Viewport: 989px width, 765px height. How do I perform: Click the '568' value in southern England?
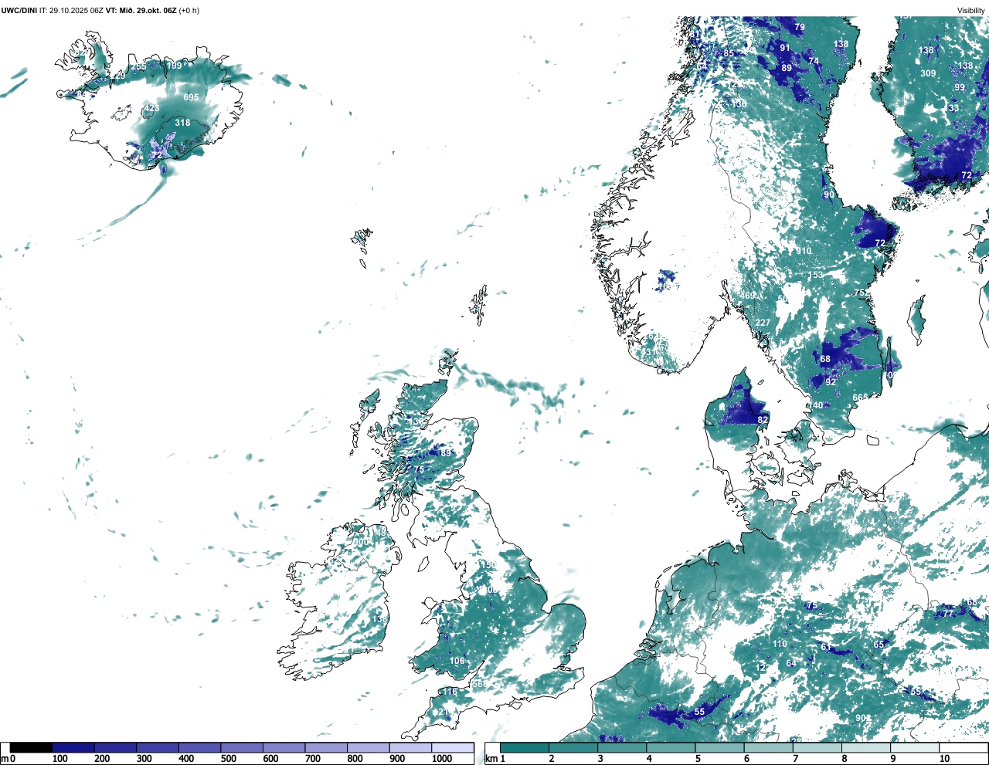click(480, 684)
